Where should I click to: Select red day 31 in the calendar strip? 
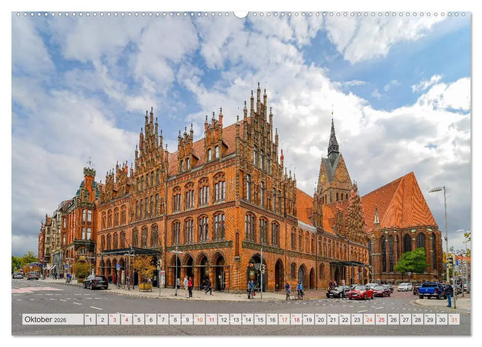point(454,319)
